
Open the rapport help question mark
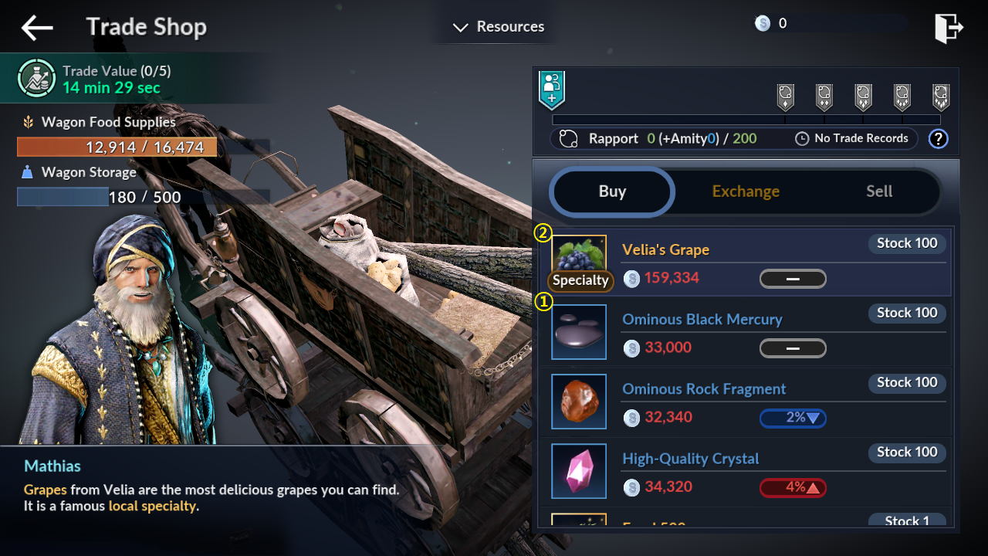tap(938, 139)
